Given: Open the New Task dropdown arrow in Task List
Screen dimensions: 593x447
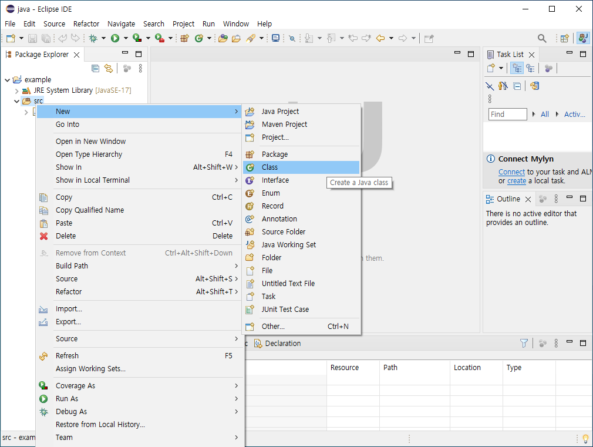Looking at the screenshot, I should [501, 69].
